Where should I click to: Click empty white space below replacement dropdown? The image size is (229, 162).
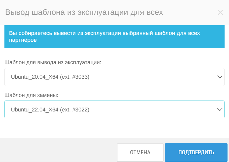(x=114, y=128)
